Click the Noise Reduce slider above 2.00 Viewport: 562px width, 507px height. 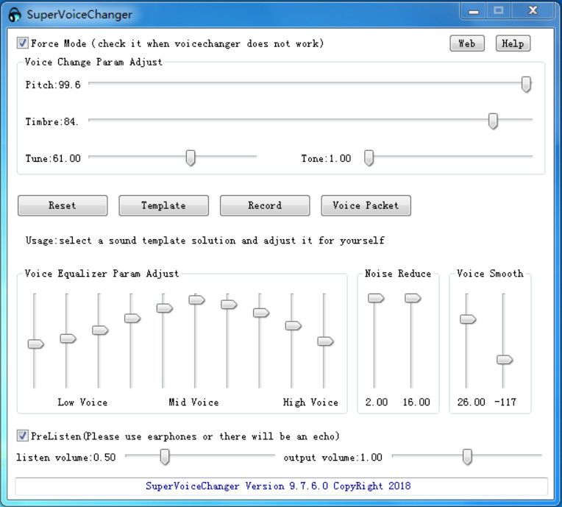point(376,298)
